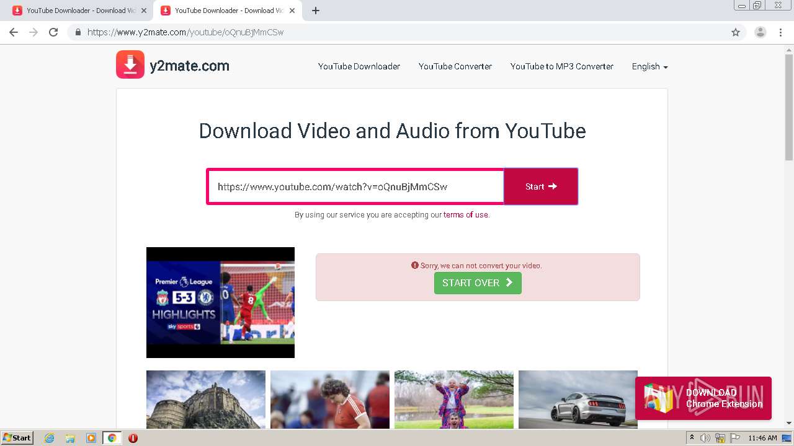Image resolution: width=794 pixels, height=446 pixels.
Task: Open YouTube Converter nav link
Action: pyautogui.click(x=455, y=66)
